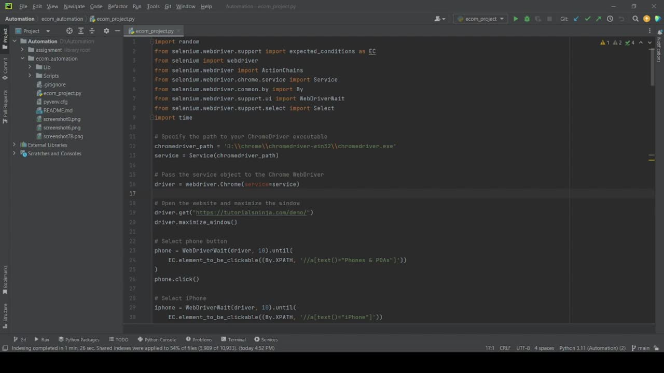This screenshot has width=664, height=373.
Task: Push commits with Git green arrow
Action: (x=599, y=19)
